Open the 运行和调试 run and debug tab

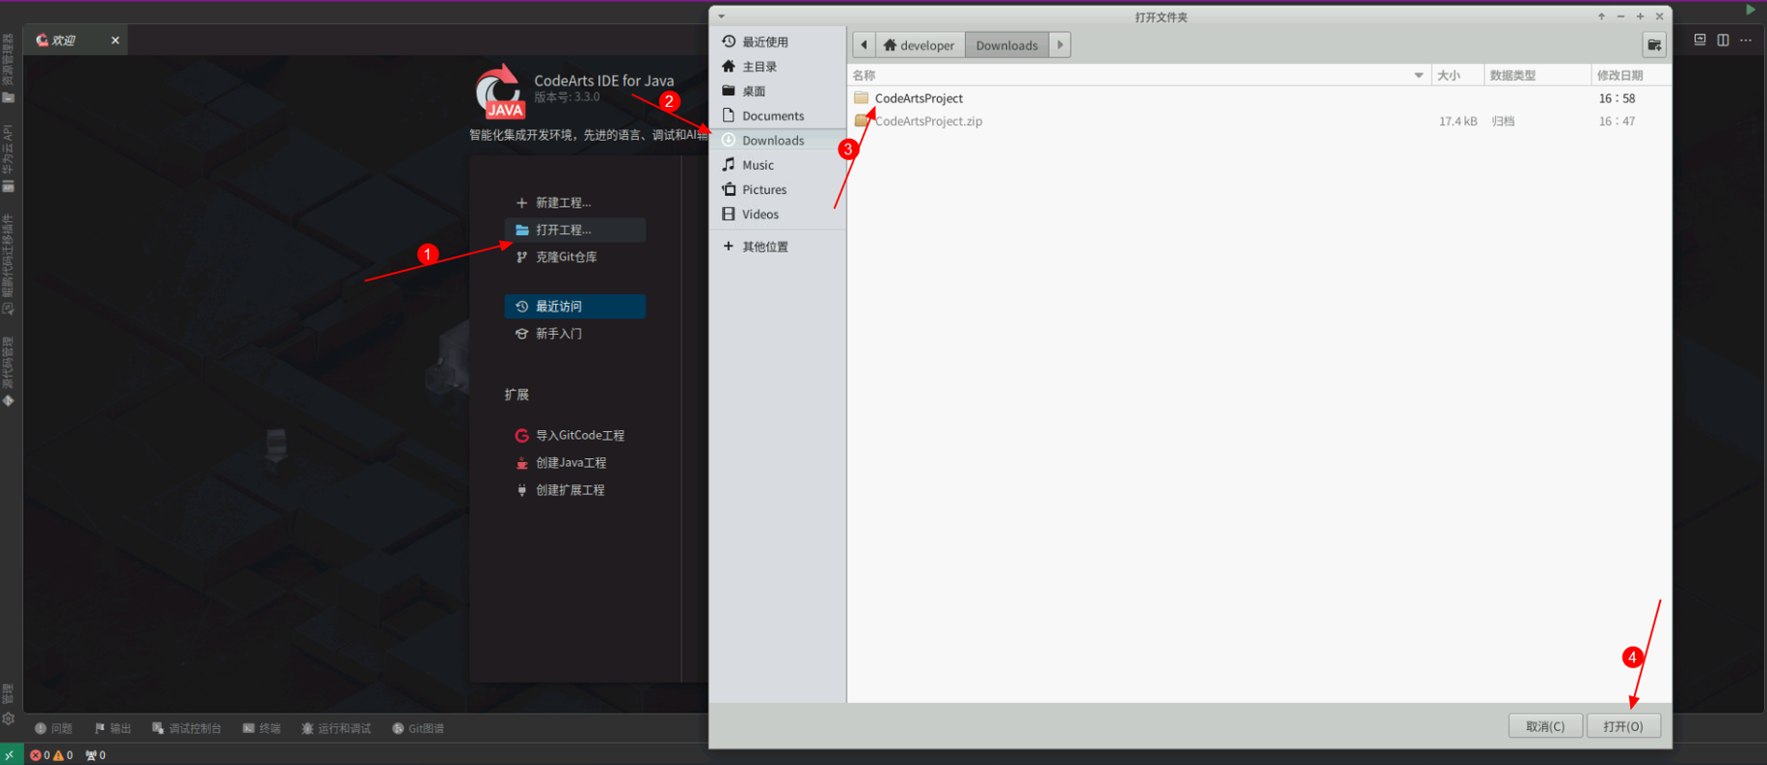click(336, 728)
